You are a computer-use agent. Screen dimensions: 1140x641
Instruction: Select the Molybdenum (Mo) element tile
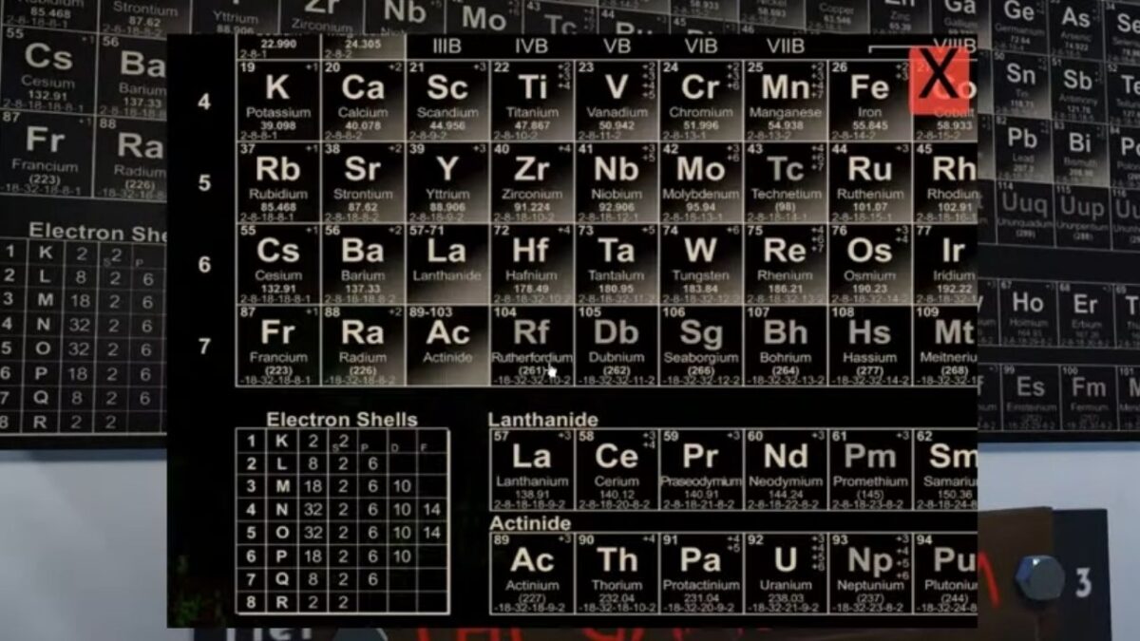(x=700, y=182)
